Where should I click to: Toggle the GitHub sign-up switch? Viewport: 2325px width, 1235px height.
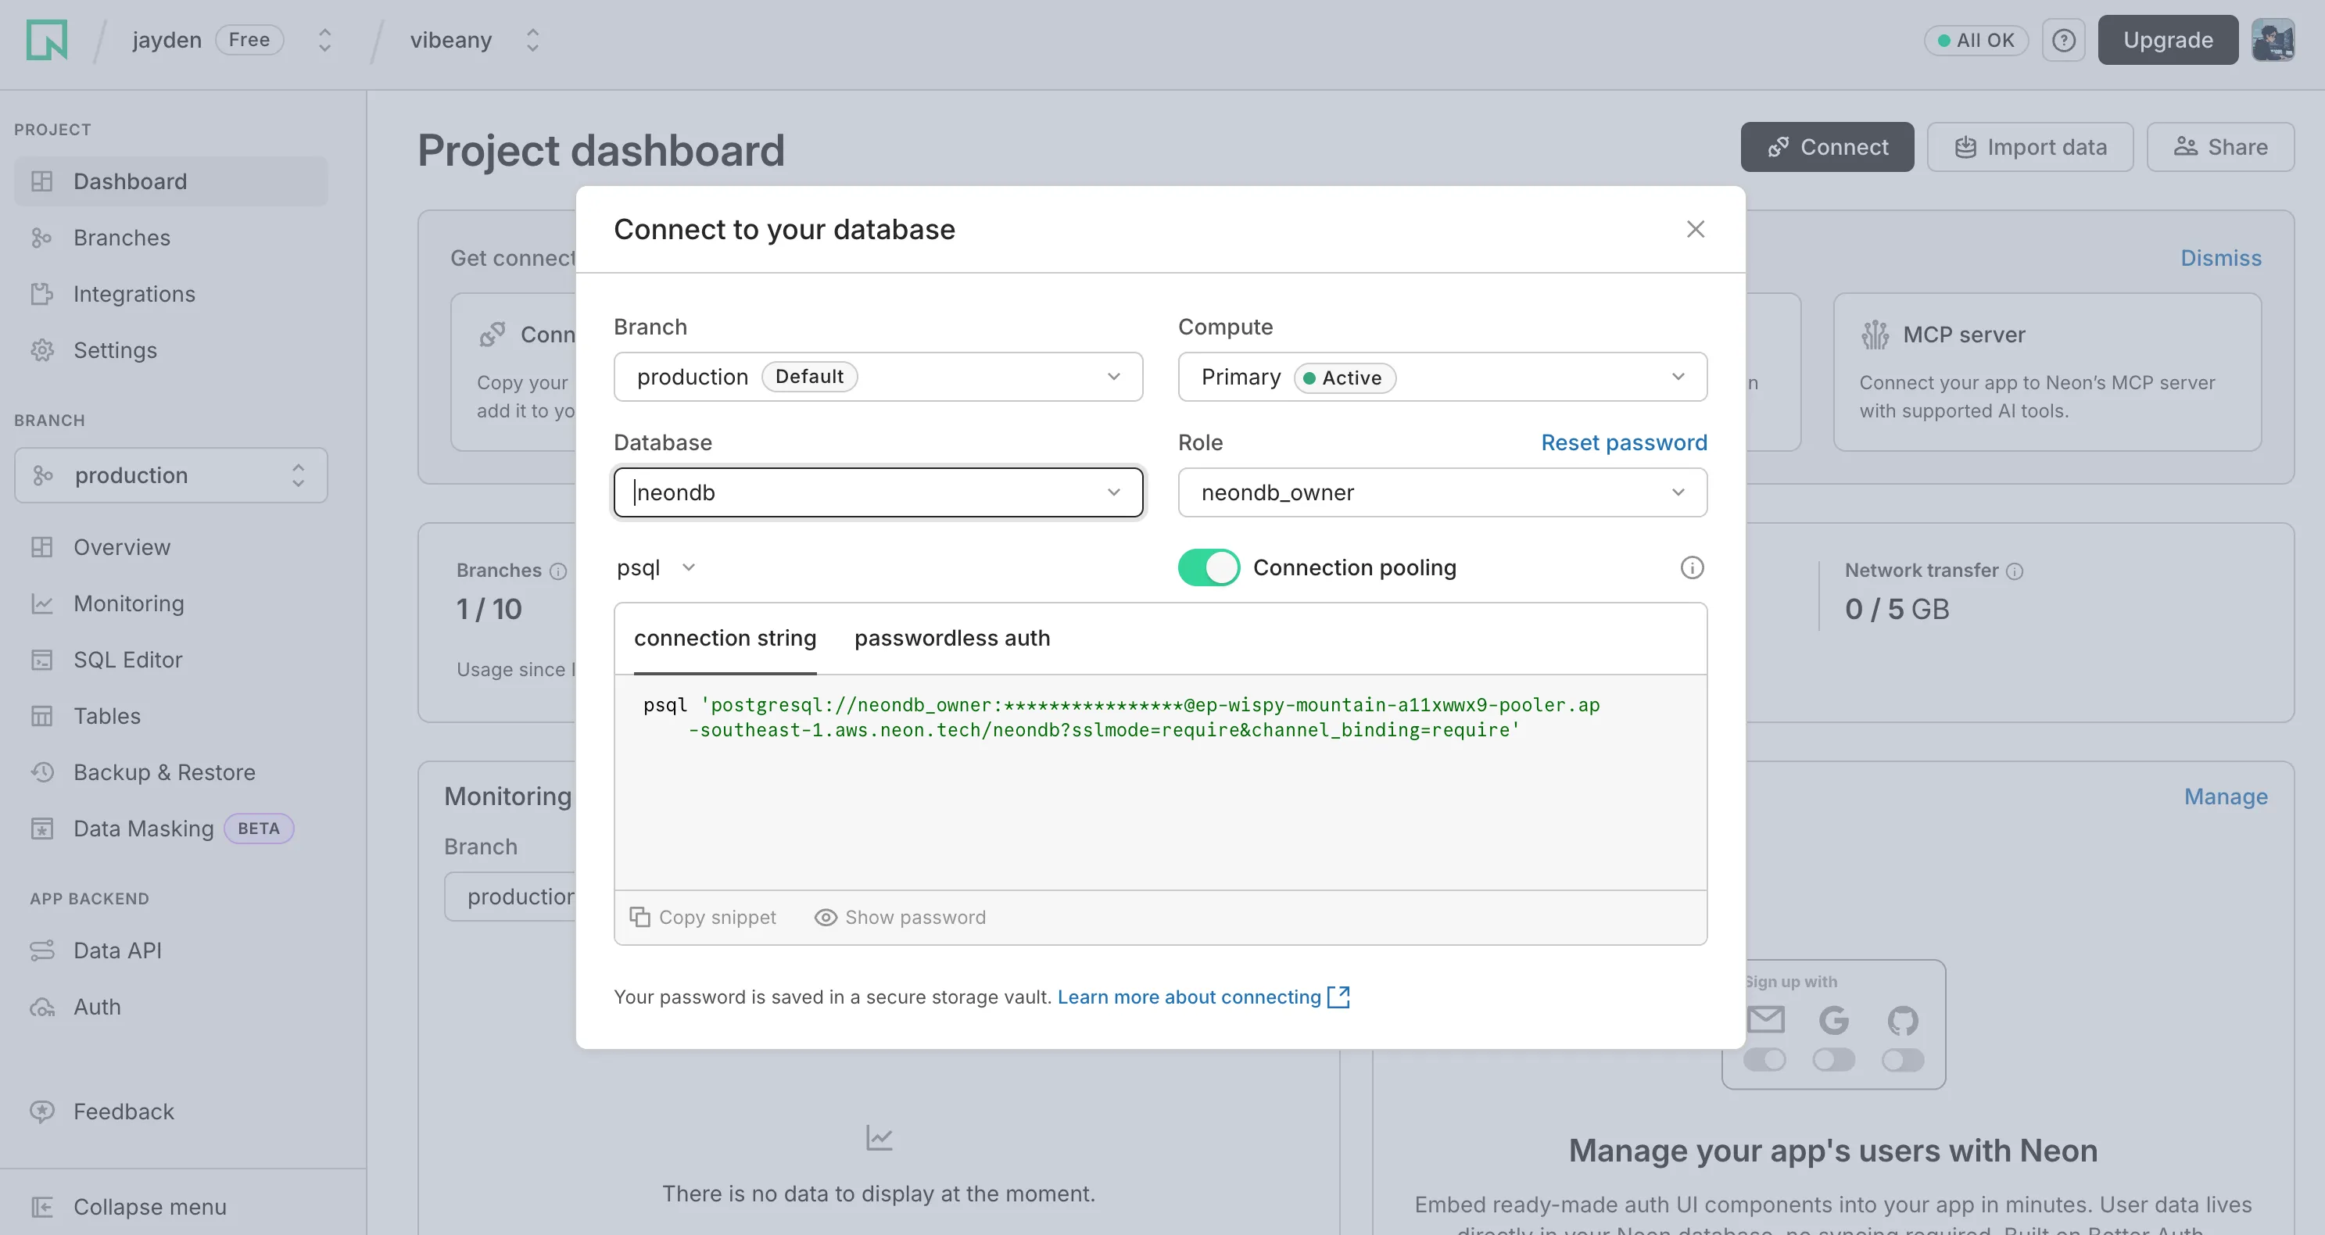click(1902, 1059)
